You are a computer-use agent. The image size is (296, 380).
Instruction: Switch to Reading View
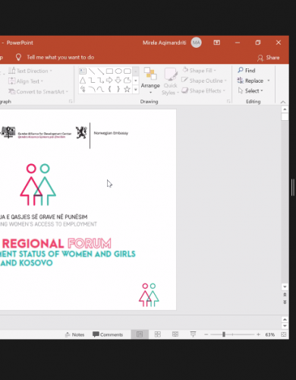pos(175,334)
